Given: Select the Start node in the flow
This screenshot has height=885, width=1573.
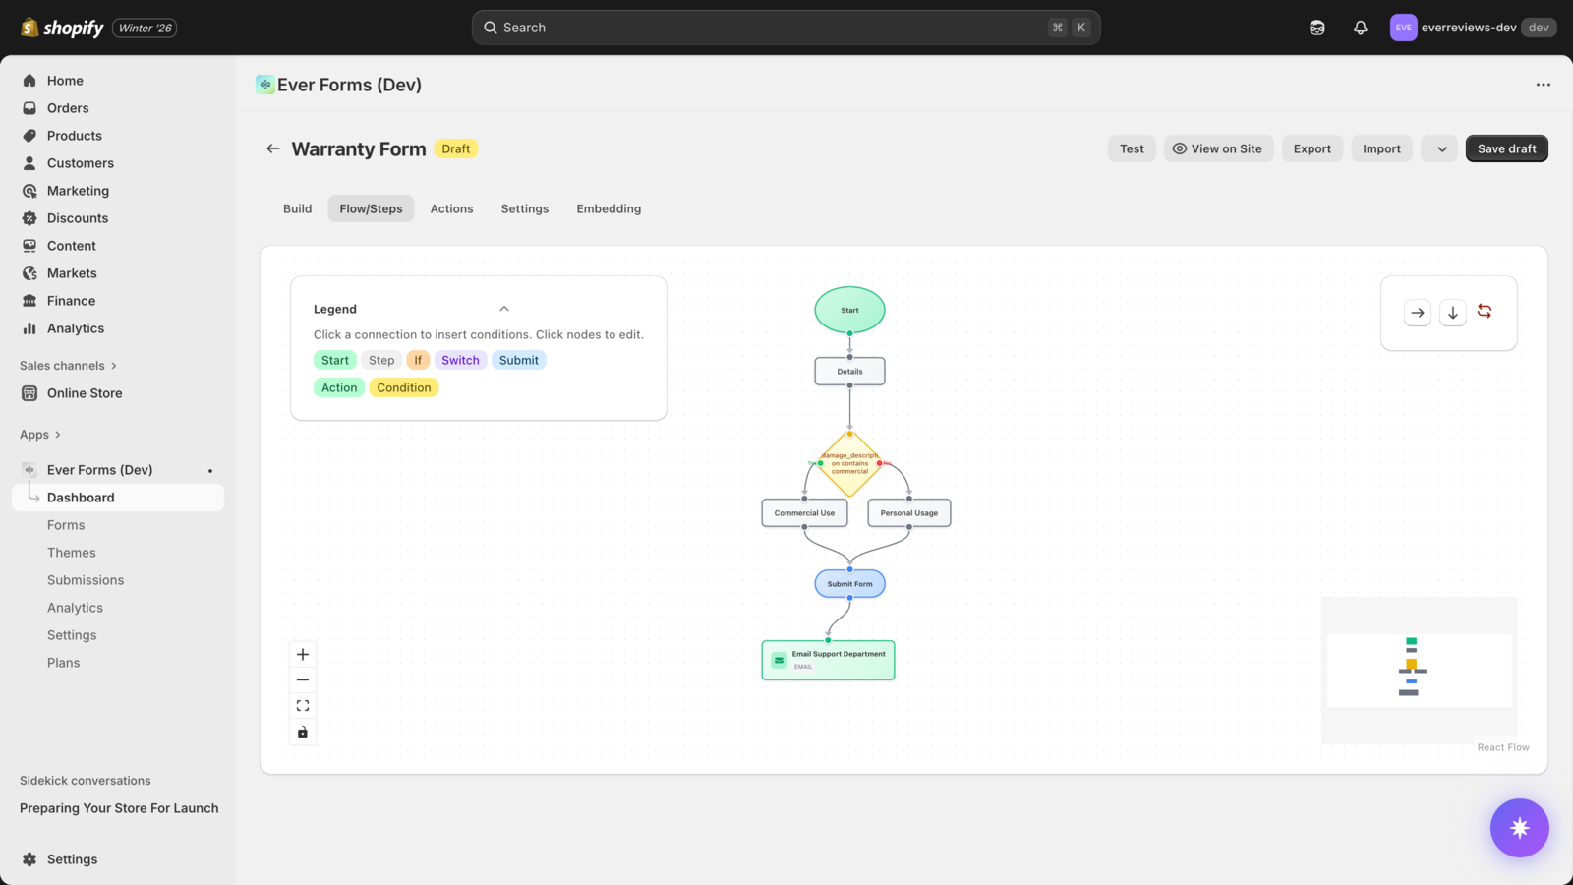Looking at the screenshot, I should click(848, 310).
